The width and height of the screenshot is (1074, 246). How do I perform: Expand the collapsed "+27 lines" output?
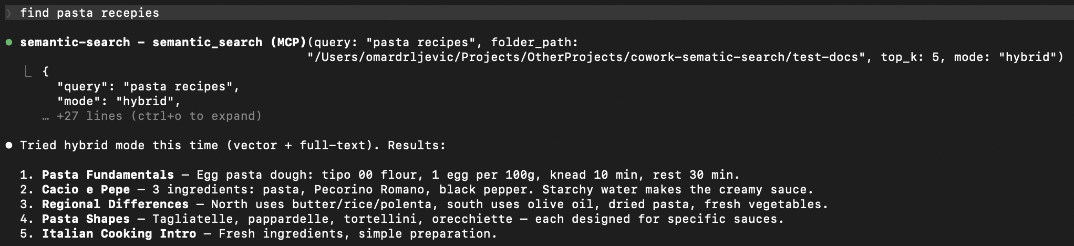(x=159, y=116)
